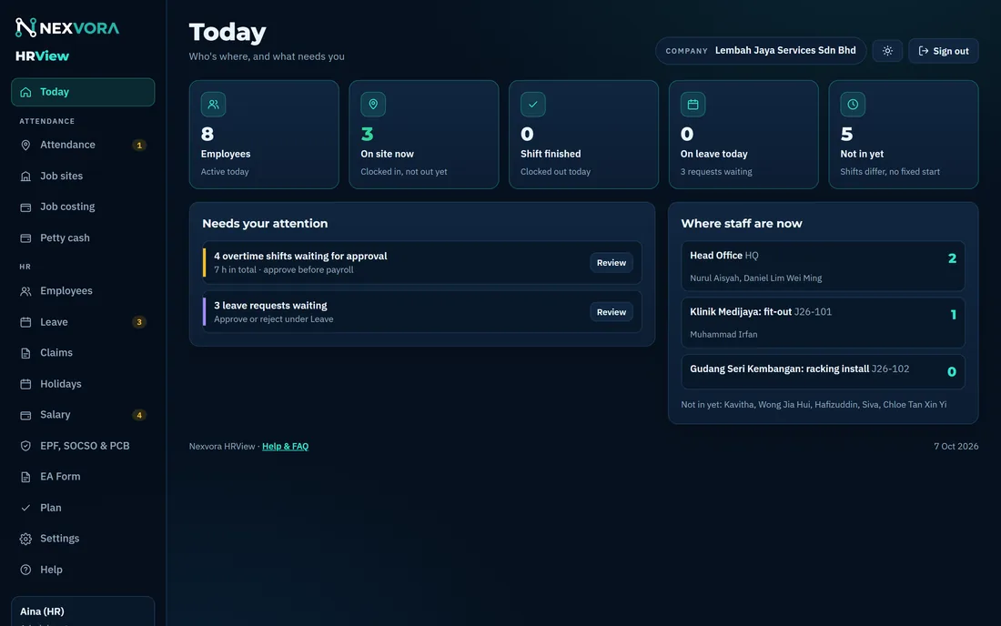Open the Gudang Seri Kembangan racking install row

823,371
